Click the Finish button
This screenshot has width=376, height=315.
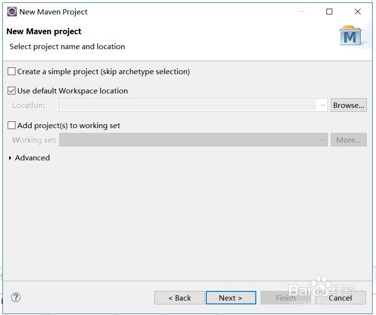point(286,298)
